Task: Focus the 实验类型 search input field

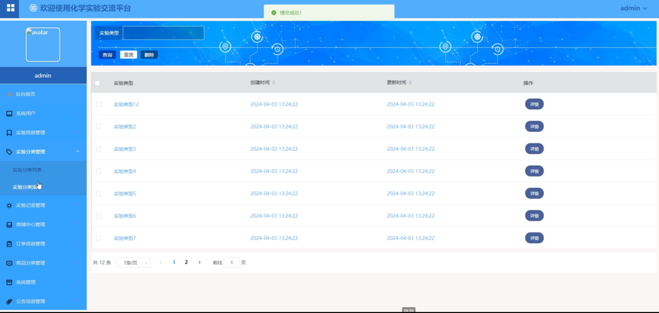Action: pyautogui.click(x=164, y=33)
